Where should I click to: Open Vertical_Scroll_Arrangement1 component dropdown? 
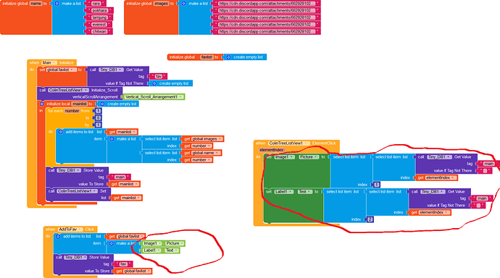pyautogui.click(x=180, y=97)
